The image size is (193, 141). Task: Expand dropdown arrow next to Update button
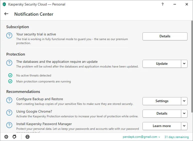[x=184, y=64]
